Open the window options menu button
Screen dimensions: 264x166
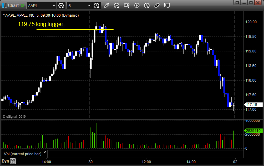click(237, 2)
